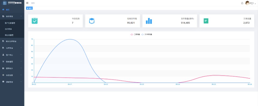Click the 工单总量 card label
This screenshot has width=258, height=106.
pos(247,19)
